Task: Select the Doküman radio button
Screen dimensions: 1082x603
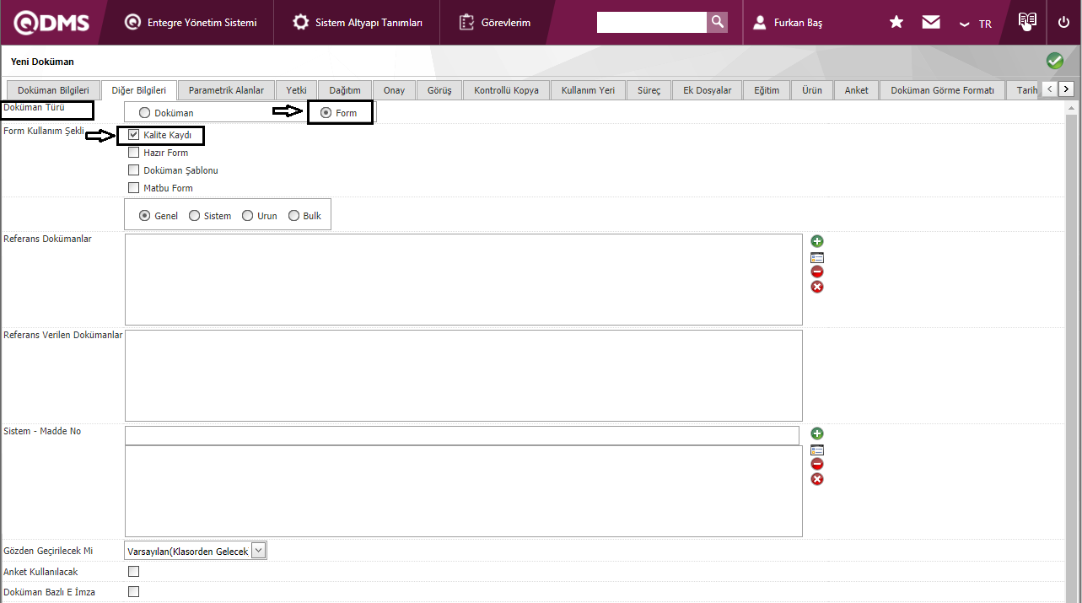Action: tap(144, 113)
